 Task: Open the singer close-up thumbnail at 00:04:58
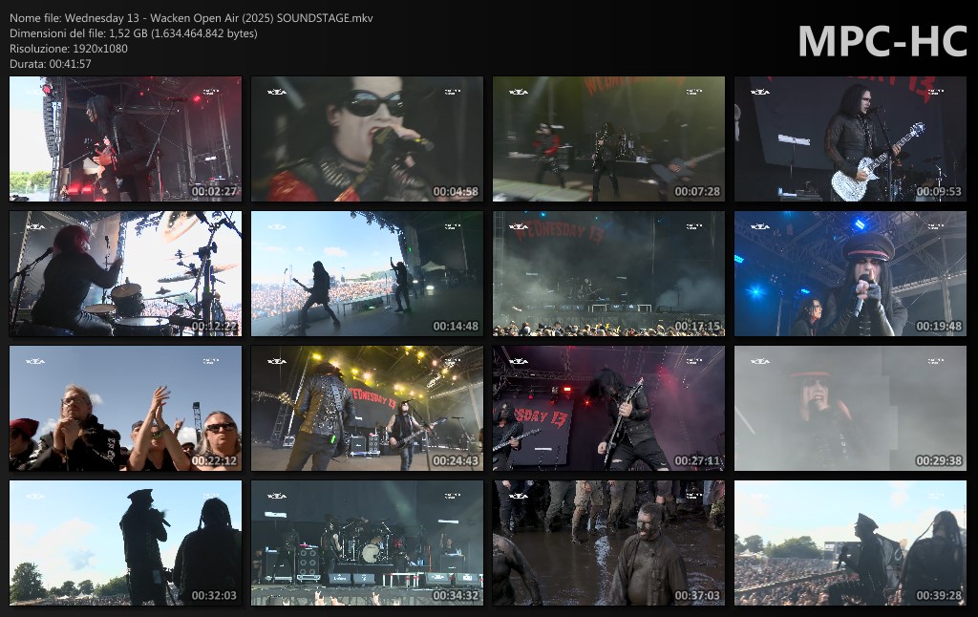367,139
